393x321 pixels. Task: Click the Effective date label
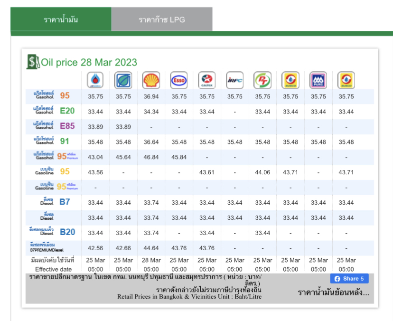pyautogui.click(x=53, y=269)
